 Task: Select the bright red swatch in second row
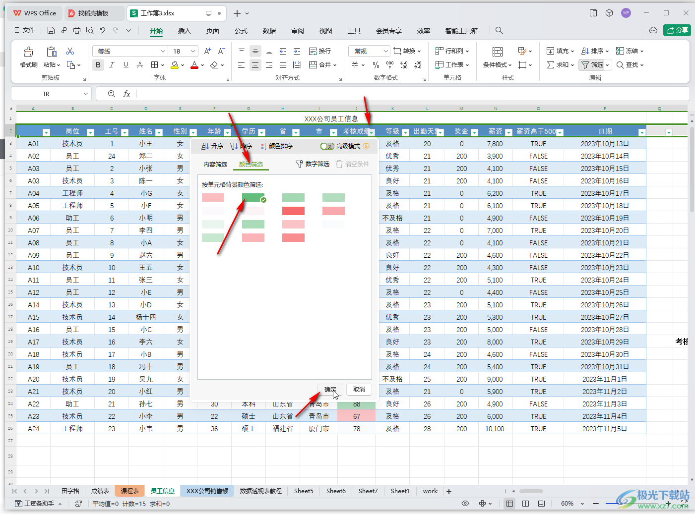(x=293, y=211)
